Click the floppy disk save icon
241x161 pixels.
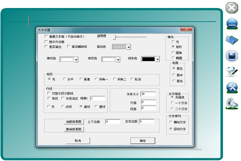click(232, 56)
